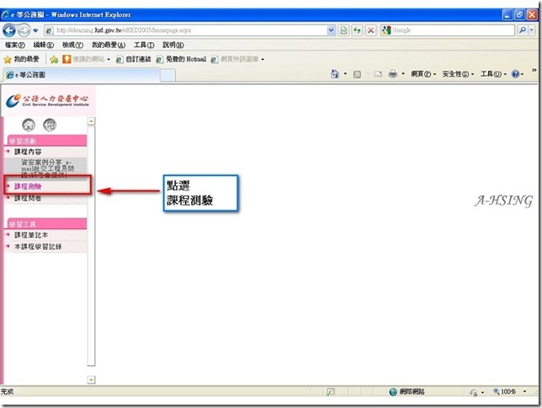The height and width of the screenshot is (408, 542).
Task: Click the 100% zoom level button
Action: coord(505,392)
